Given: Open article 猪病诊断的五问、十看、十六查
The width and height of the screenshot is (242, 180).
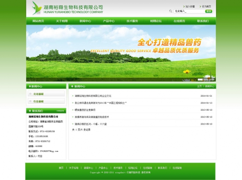Looking at the screenshot, I should coord(90,124).
